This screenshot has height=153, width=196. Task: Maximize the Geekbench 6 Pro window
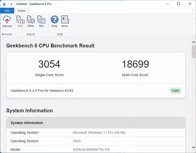click(x=179, y=4)
